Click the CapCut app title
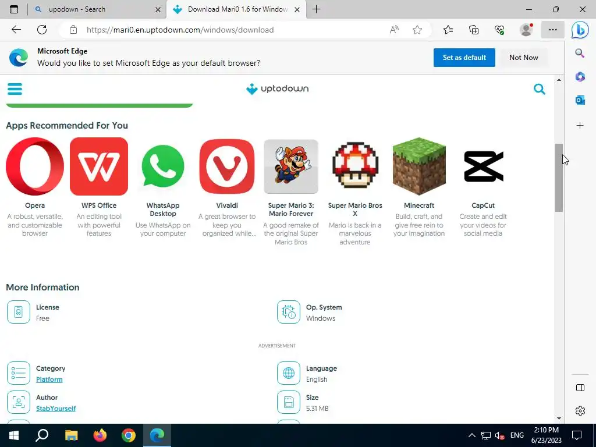Image resolution: width=596 pixels, height=447 pixels. click(x=483, y=205)
